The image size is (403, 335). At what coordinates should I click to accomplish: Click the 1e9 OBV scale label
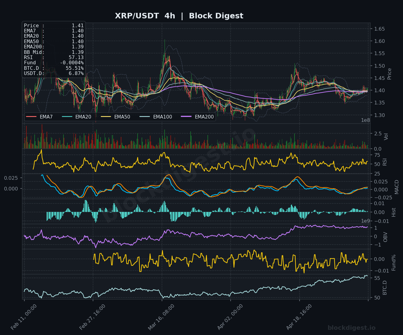365,221
